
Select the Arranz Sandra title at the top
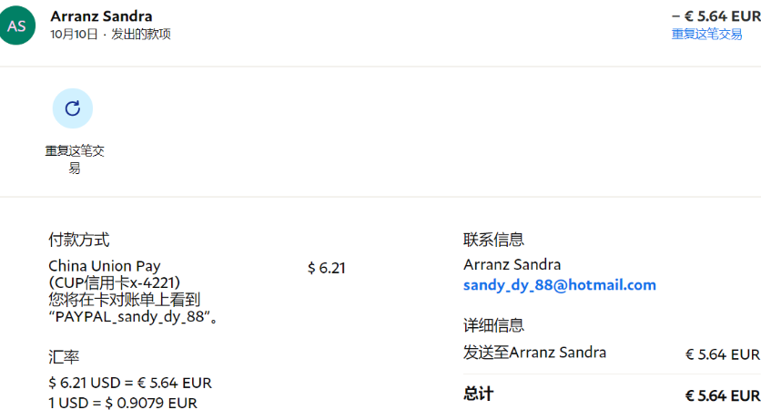[x=101, y=16]
